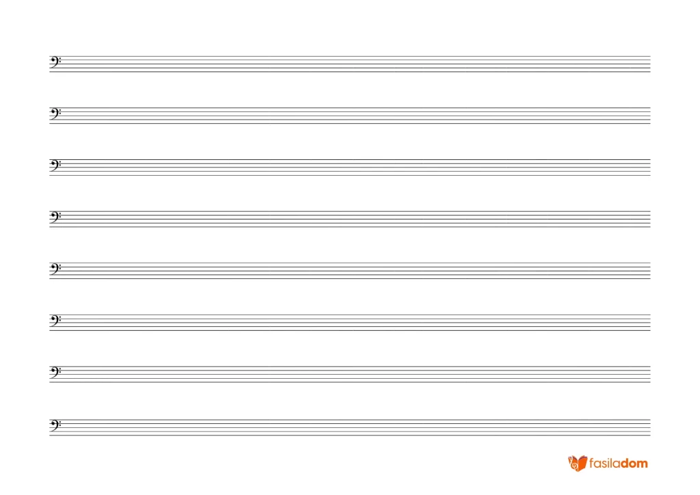This screenshot has height=495, width=700.
Task: Click the fasiladom brand text
Action: [618, 464]
